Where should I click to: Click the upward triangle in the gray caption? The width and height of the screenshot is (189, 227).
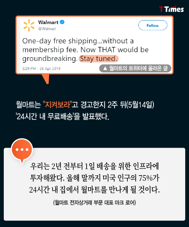click(x=105, y=68)
